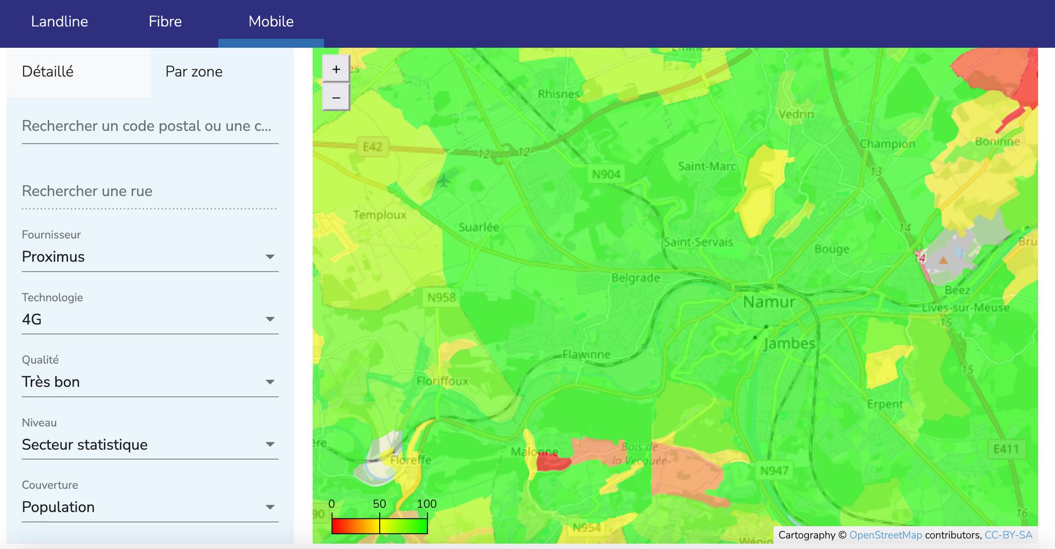Screen dimensions: 1055x549
Task: Select the Par zone tab
Action: (221, 72)
